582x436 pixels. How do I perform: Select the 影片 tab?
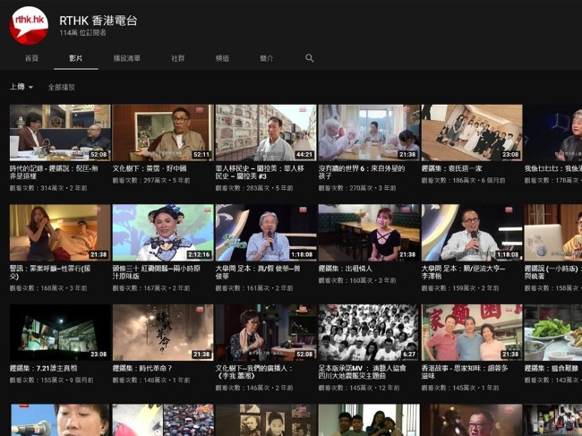point(76,58)
